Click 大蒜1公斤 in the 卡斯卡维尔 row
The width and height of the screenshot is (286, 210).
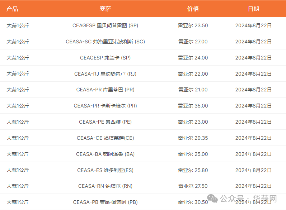pos(18,106)
